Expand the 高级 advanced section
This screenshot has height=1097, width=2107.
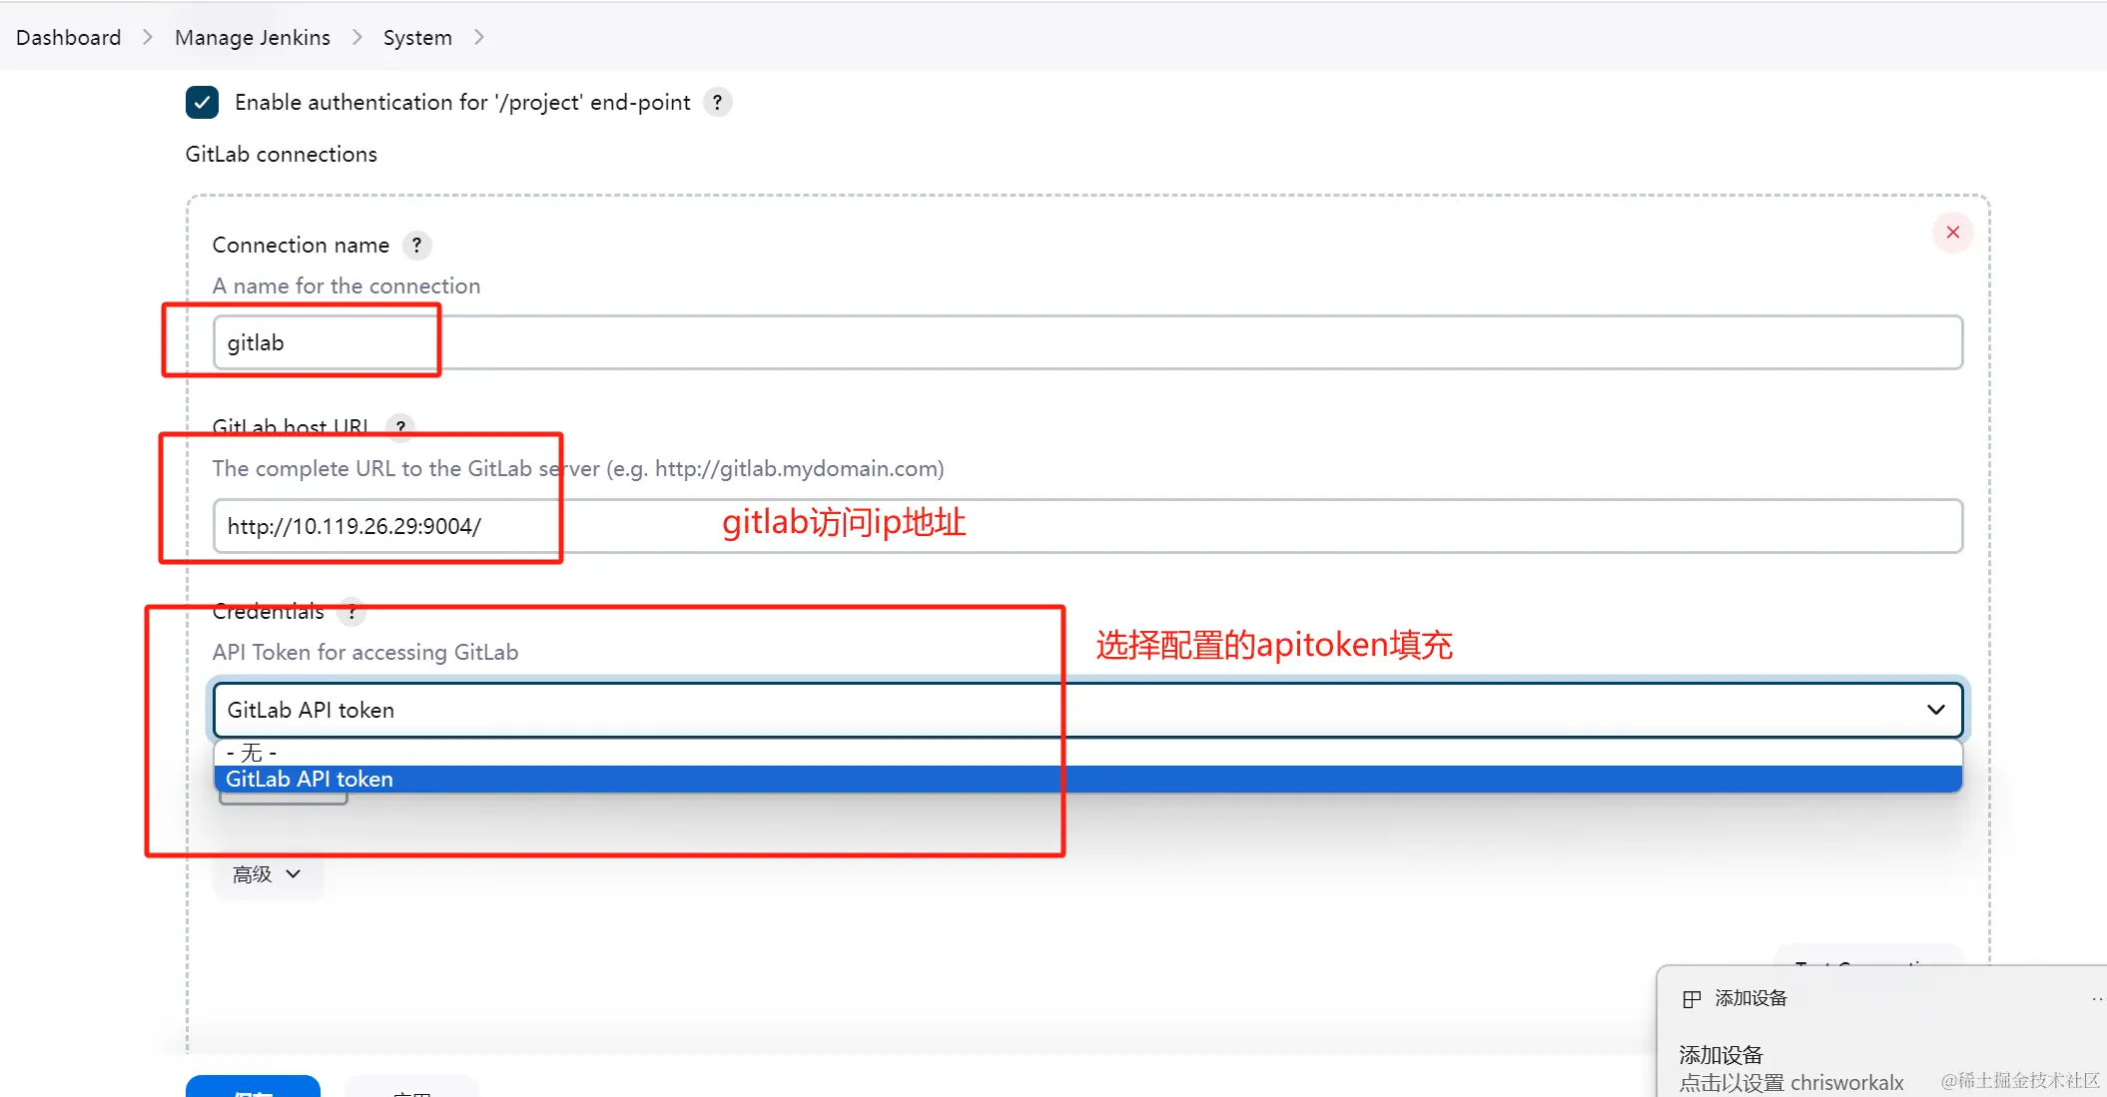click(267, 874)
